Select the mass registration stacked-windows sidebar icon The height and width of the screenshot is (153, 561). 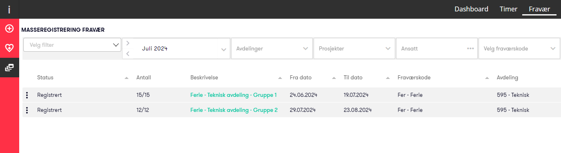tap(9, 68)
